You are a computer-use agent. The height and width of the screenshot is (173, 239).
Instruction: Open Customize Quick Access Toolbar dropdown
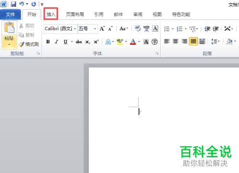pyautogui.click(x=42, y=4)
